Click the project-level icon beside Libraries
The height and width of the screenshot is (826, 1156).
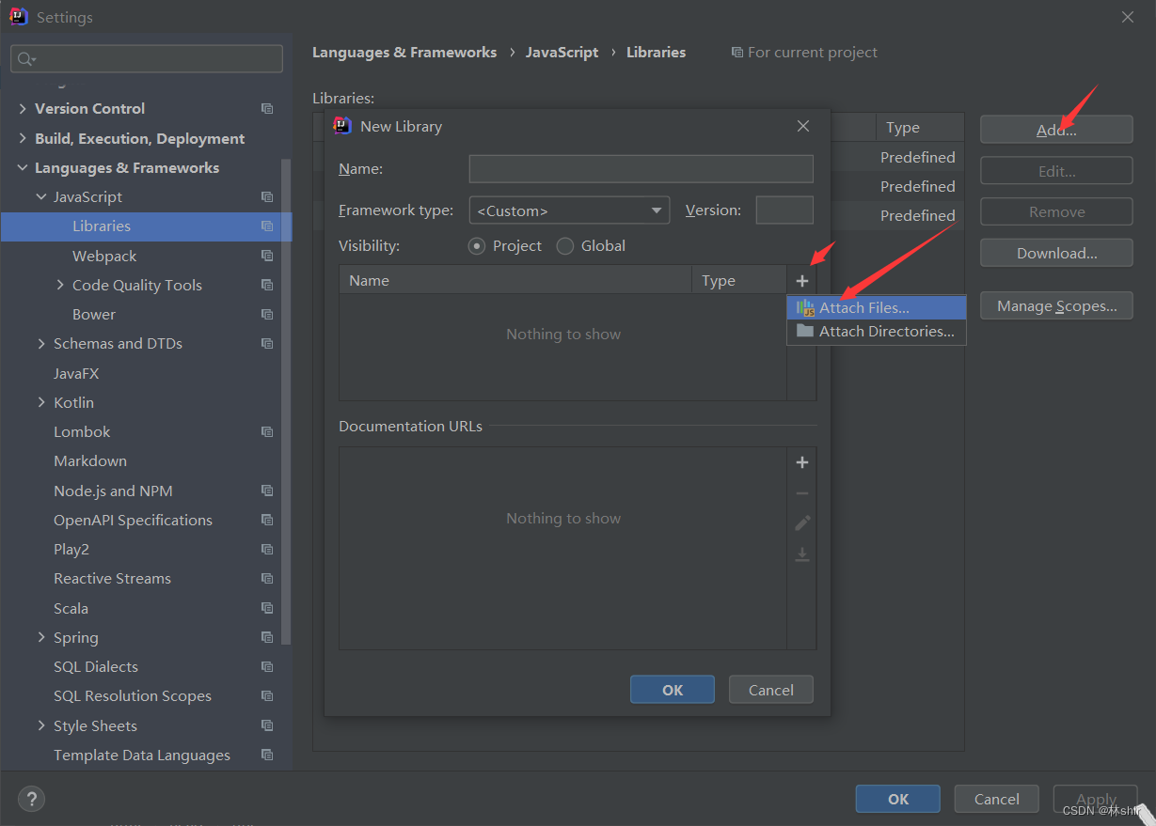(267, 226)
